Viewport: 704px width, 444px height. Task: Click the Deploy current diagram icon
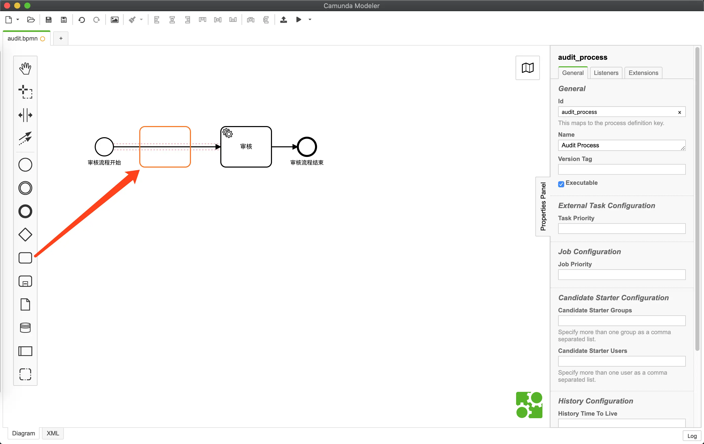point(283,19)
